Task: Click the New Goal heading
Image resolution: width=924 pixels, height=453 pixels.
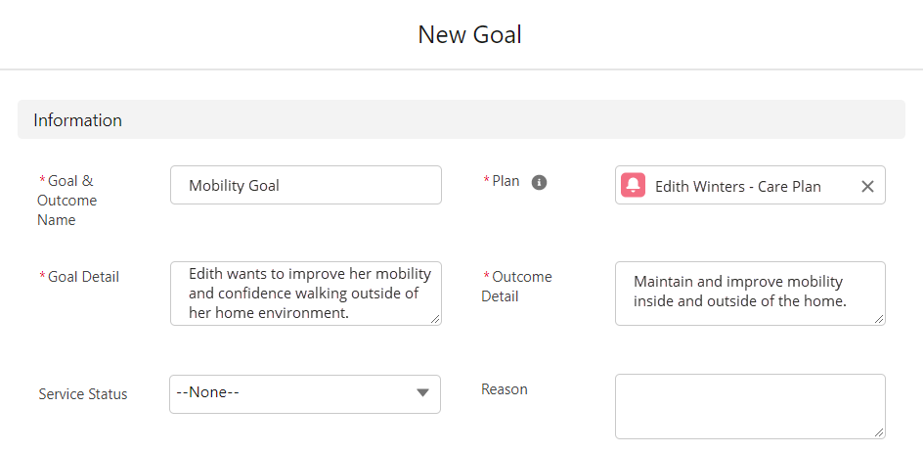Action: pyautogui.click(x=469, y=35)
